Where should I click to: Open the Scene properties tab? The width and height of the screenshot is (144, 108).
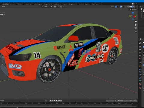point(140,55)
